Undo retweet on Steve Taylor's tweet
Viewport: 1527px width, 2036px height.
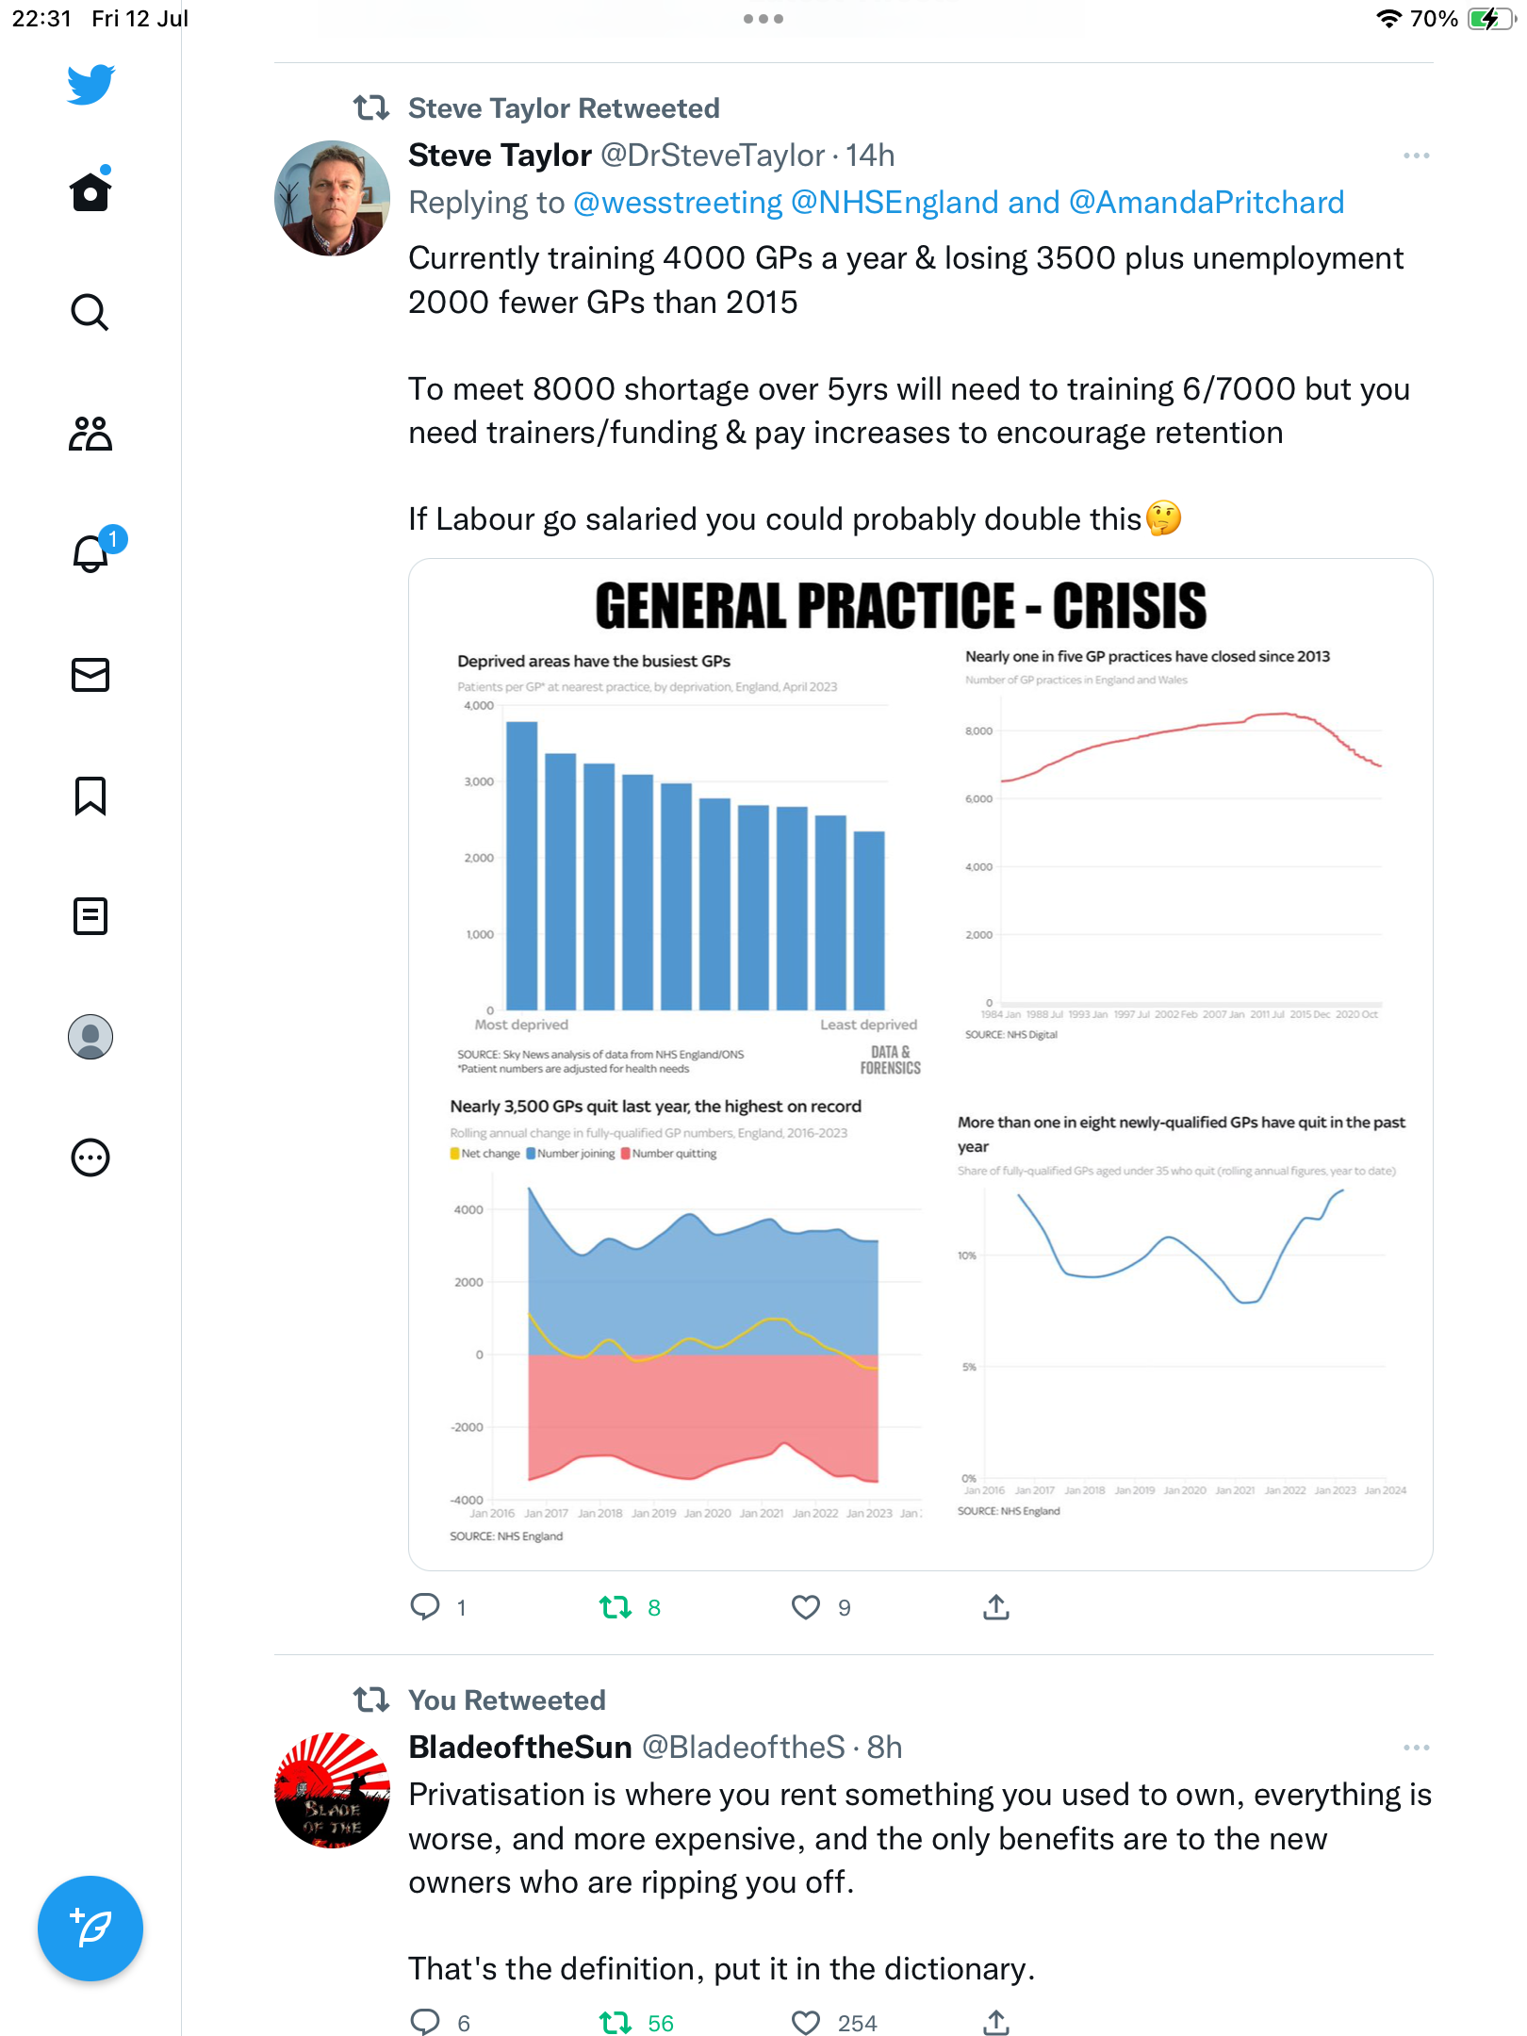(616, 1607)
